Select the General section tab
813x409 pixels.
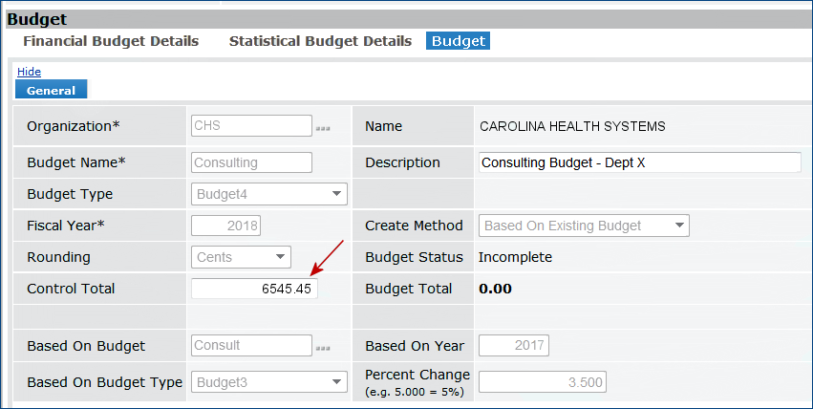point(52,91)
